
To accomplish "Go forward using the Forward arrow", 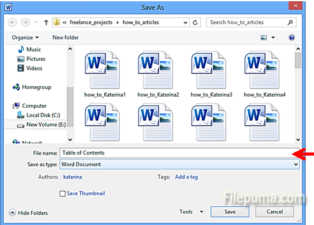I will pyautogui.click(x=25, y=22).
